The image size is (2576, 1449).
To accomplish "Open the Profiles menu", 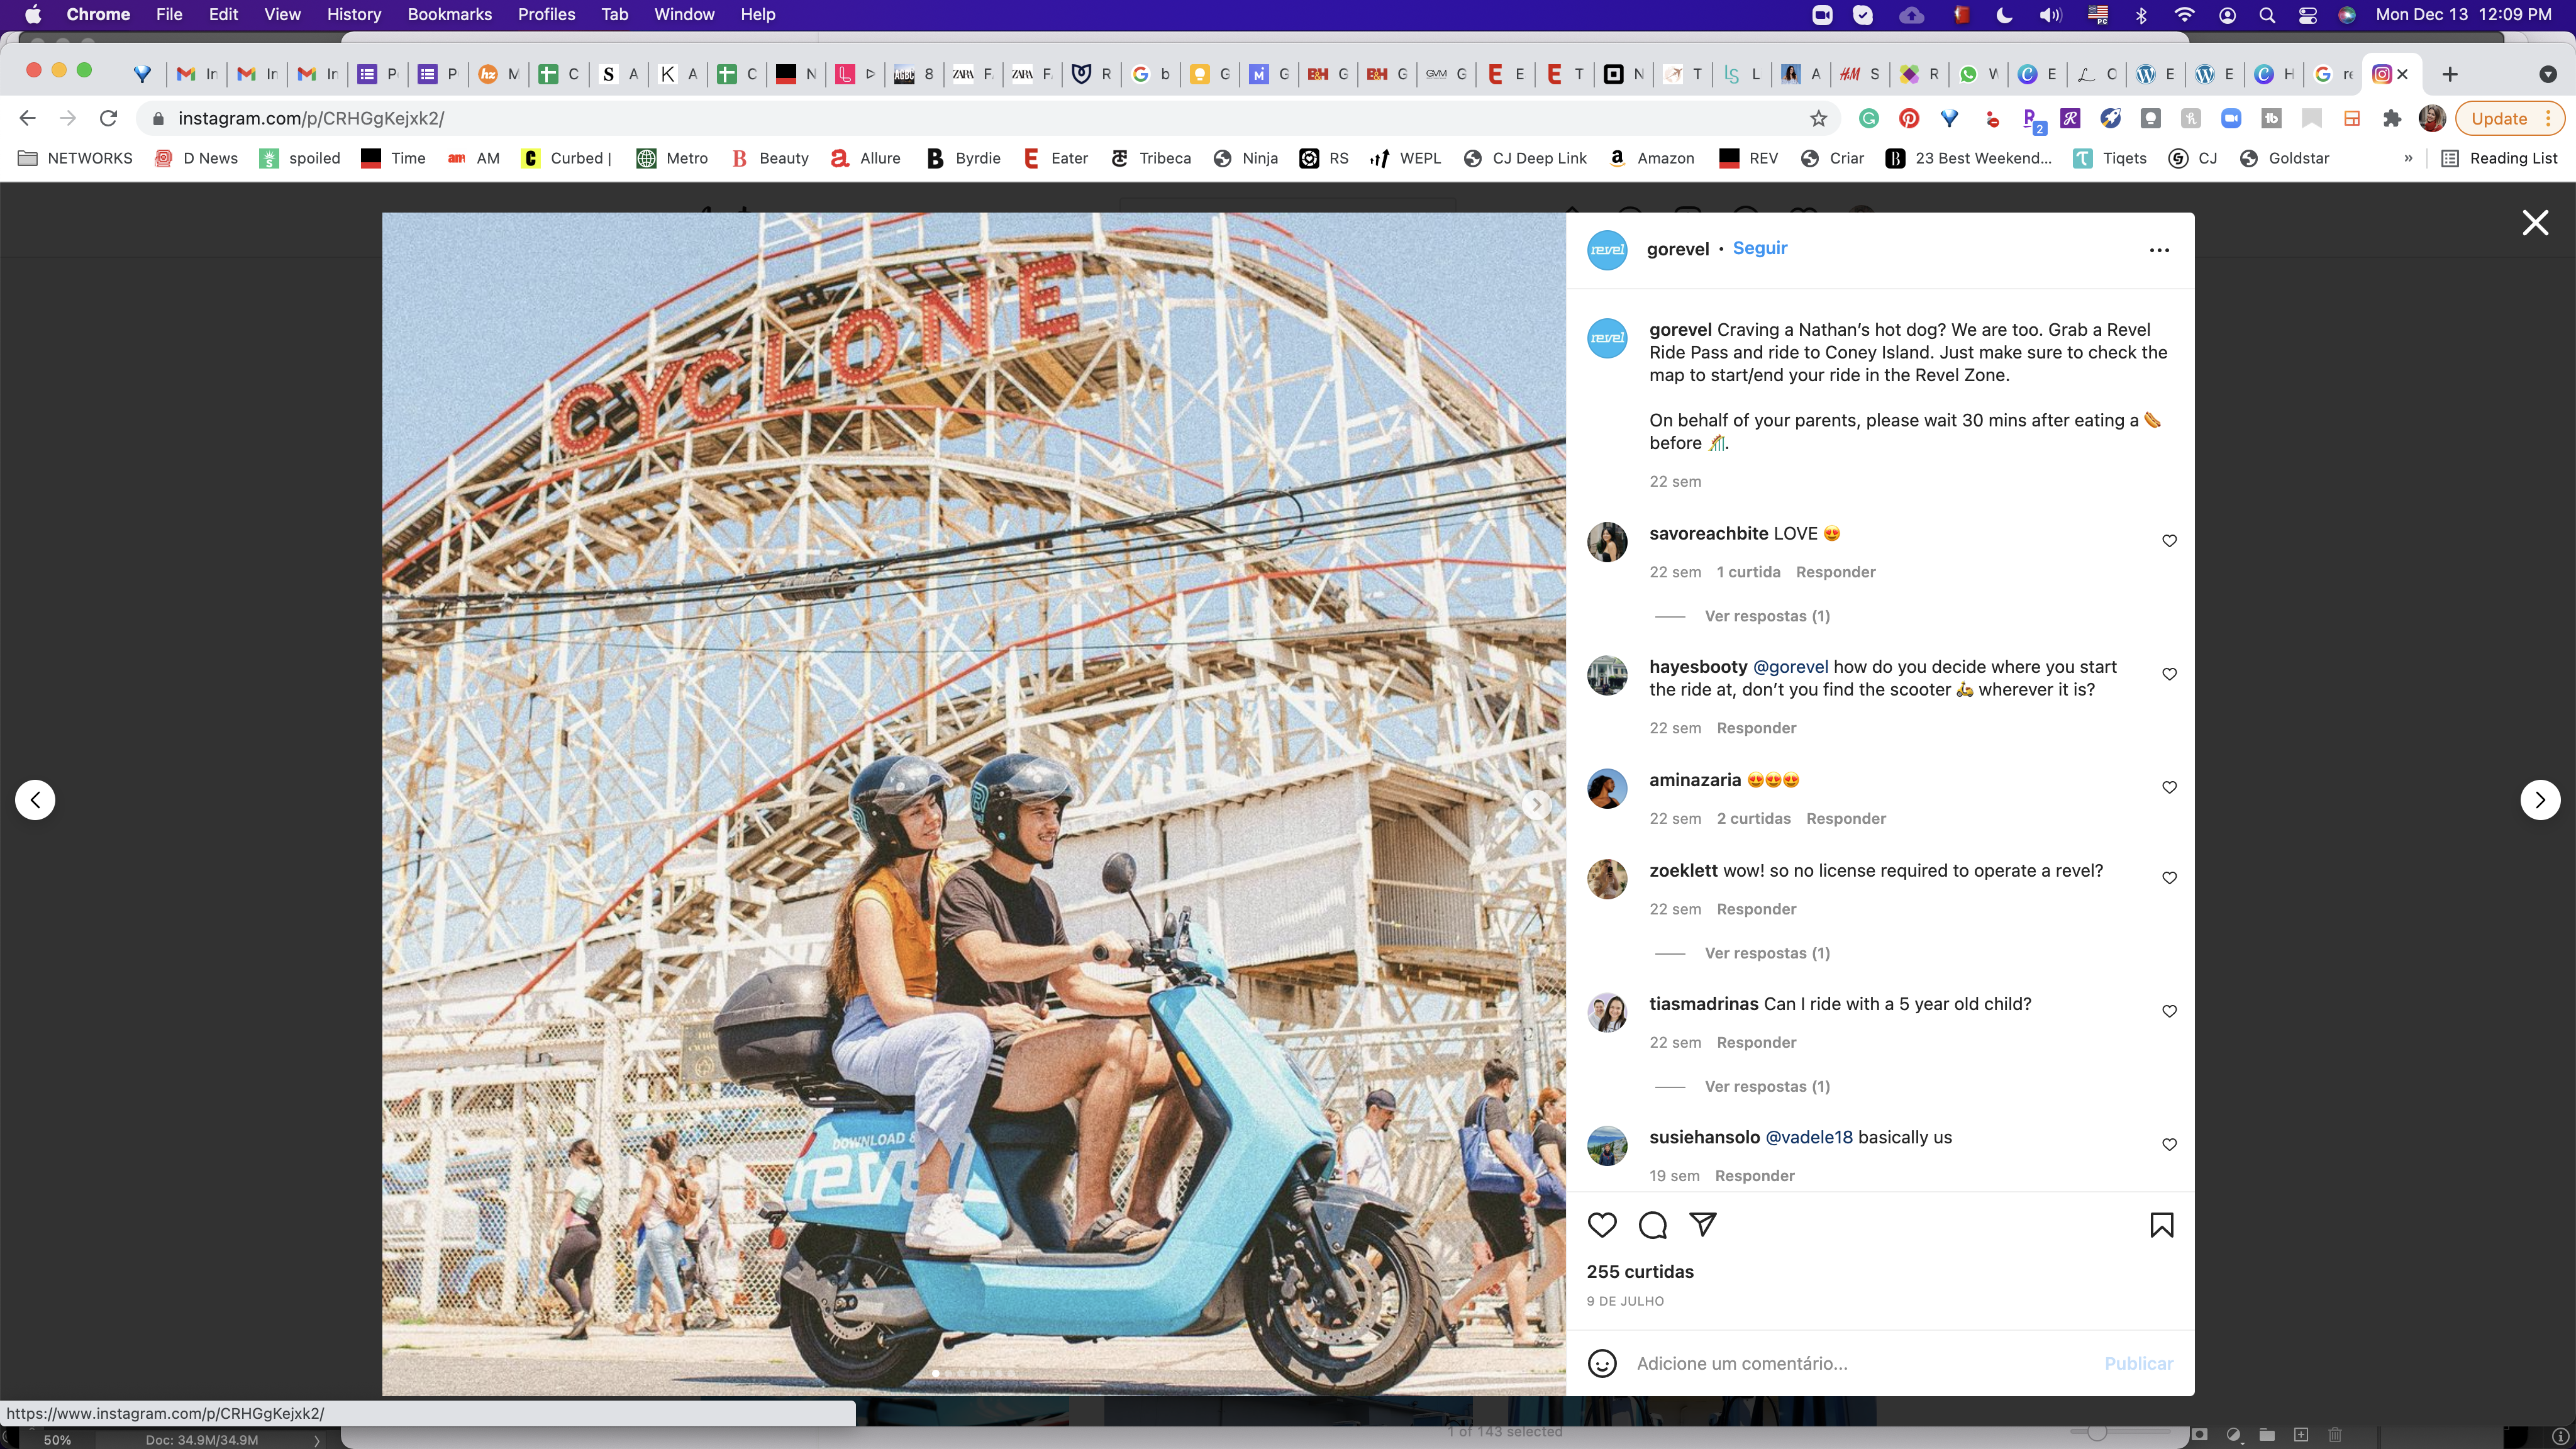I will pos(546,14).
